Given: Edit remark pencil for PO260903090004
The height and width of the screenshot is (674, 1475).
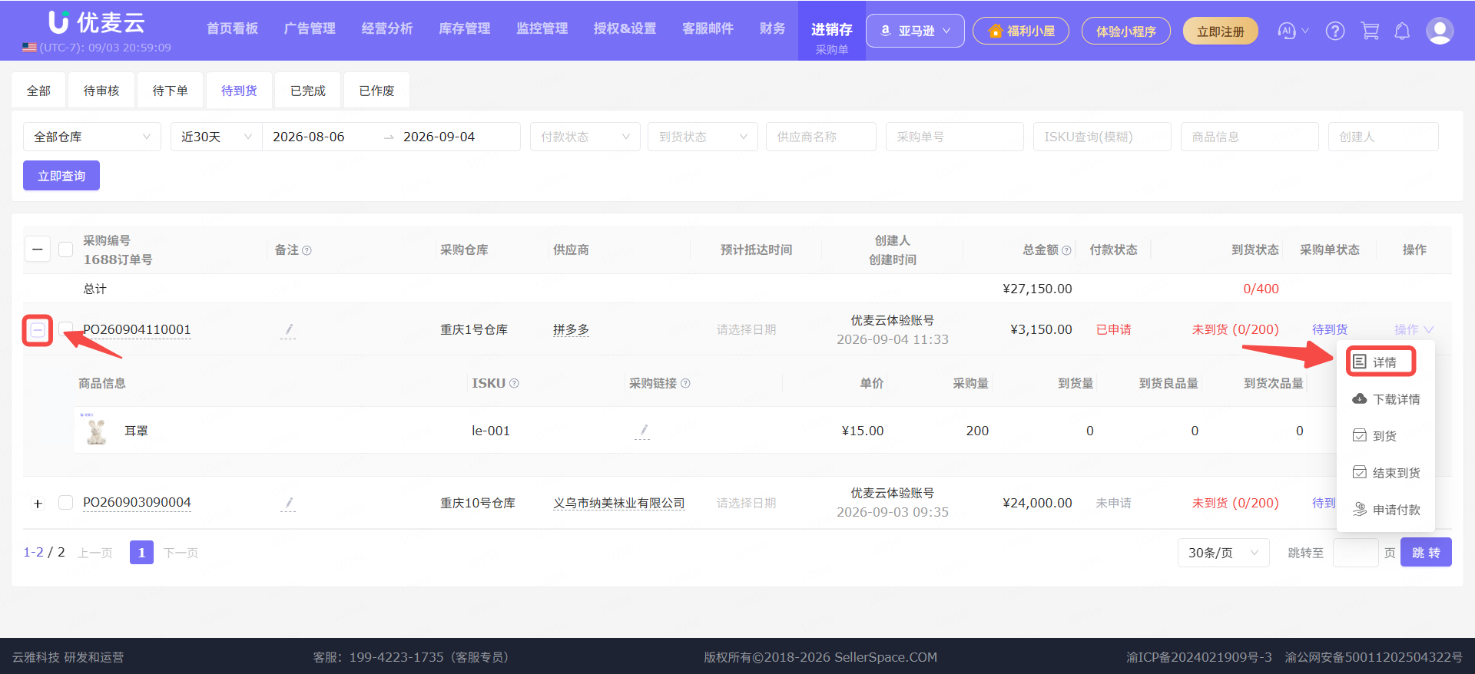Looking at the screenshot, I should [288, 504].
